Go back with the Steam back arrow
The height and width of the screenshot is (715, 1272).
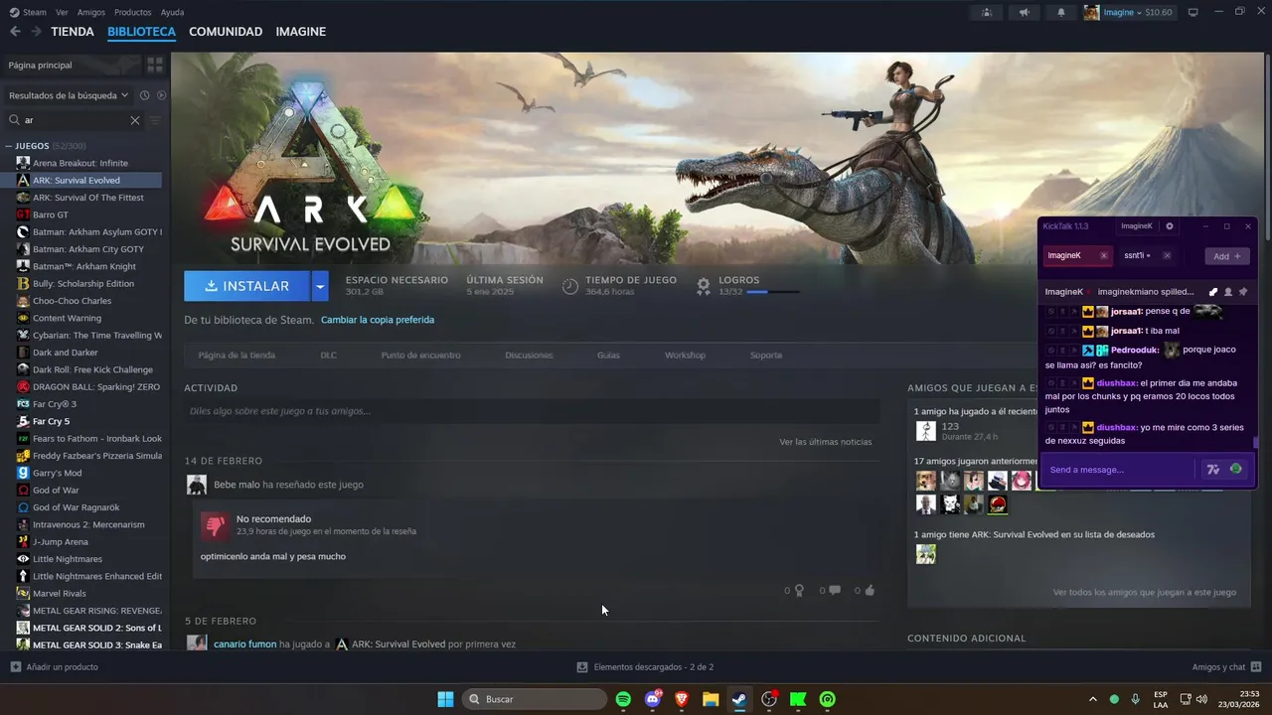tap(15, 32)
